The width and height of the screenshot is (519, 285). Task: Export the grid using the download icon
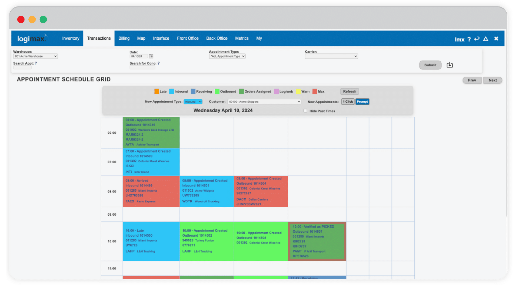[x=450, y=65]
